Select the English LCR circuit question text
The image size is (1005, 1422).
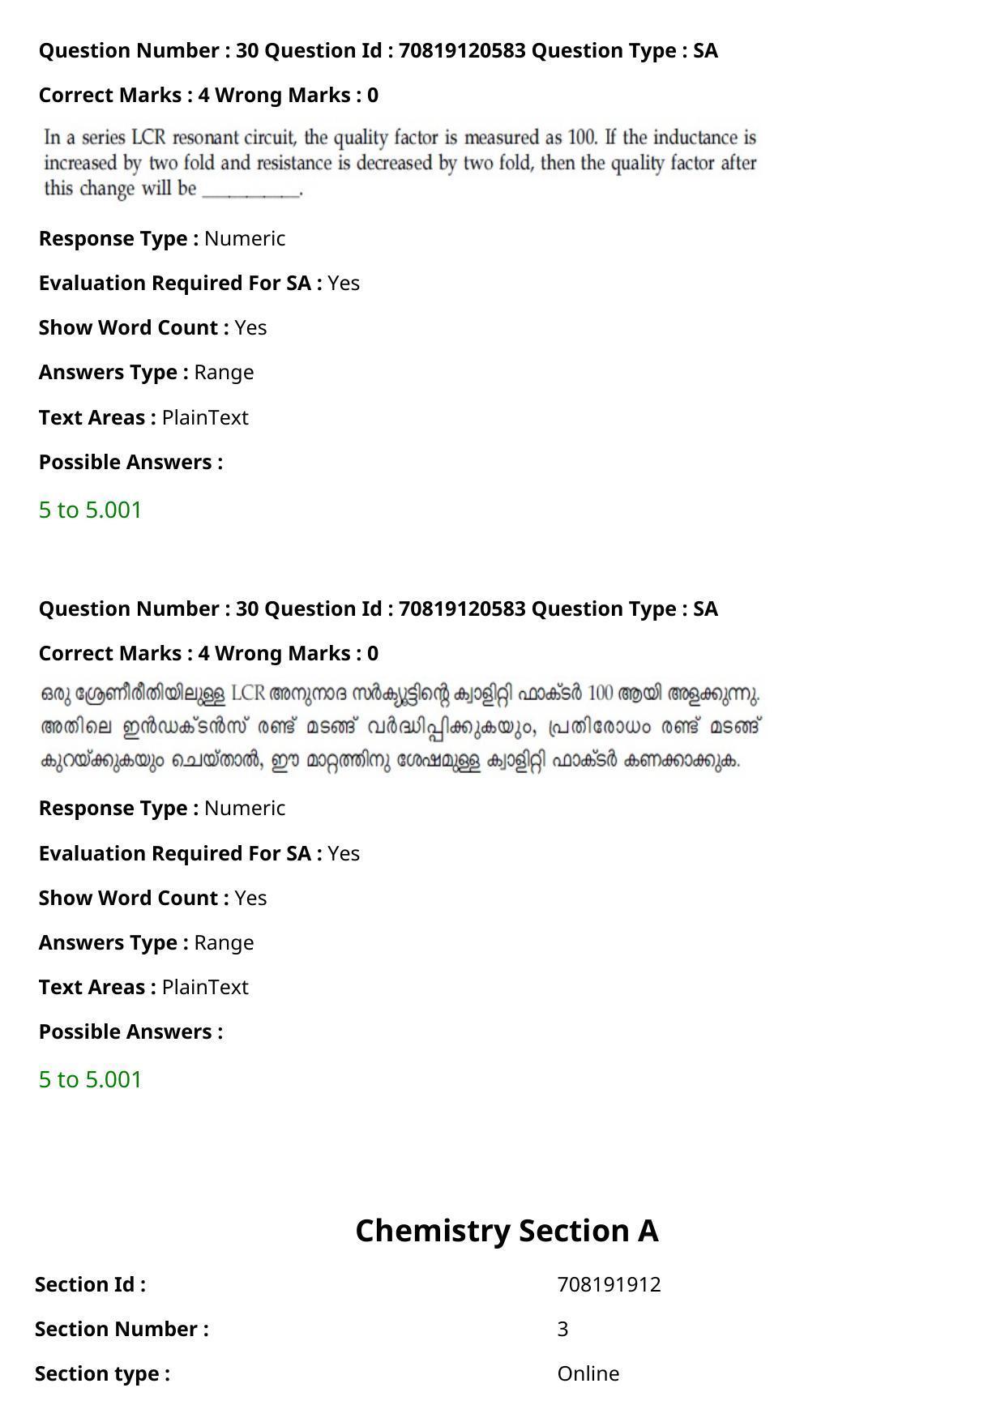pyautogui.click(x=400, y=163)
